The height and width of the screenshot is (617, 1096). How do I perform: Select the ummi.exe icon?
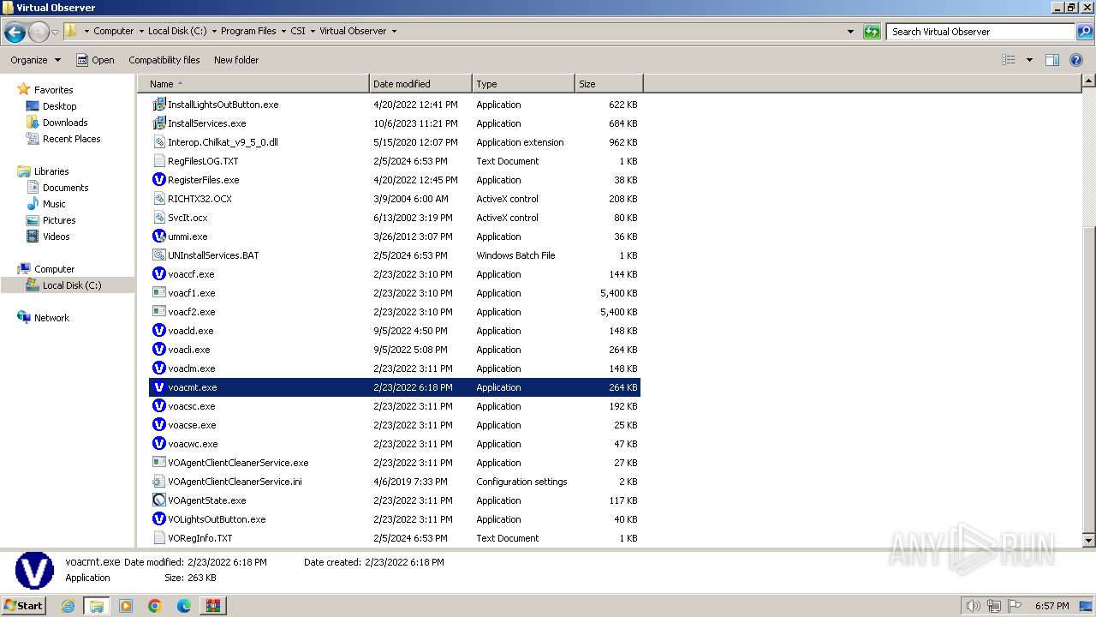tap(158, 237)
